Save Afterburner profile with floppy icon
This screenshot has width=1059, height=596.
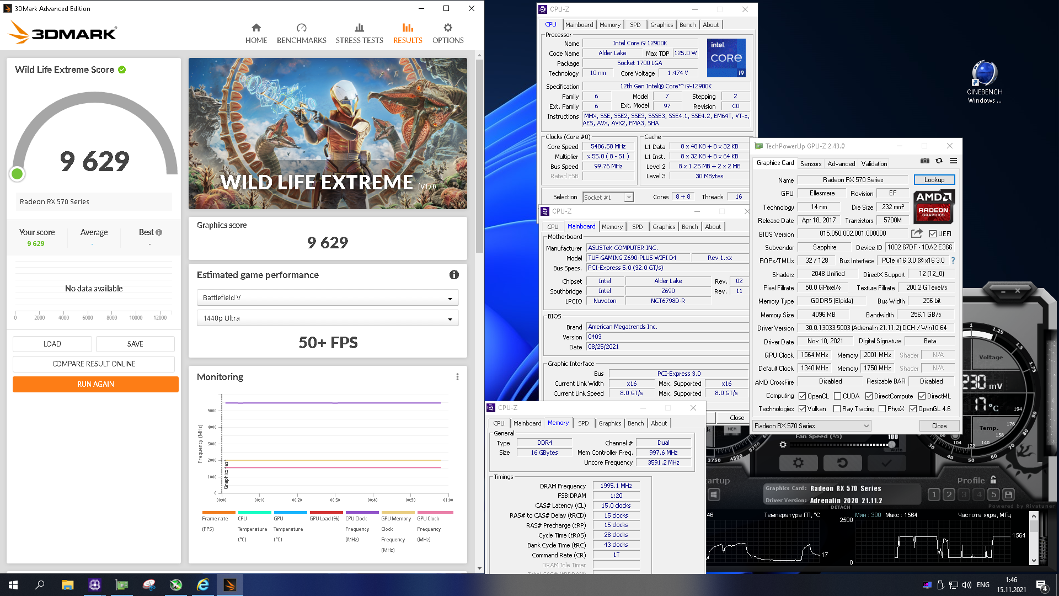pyautogui.click(x=1008, y=494)
